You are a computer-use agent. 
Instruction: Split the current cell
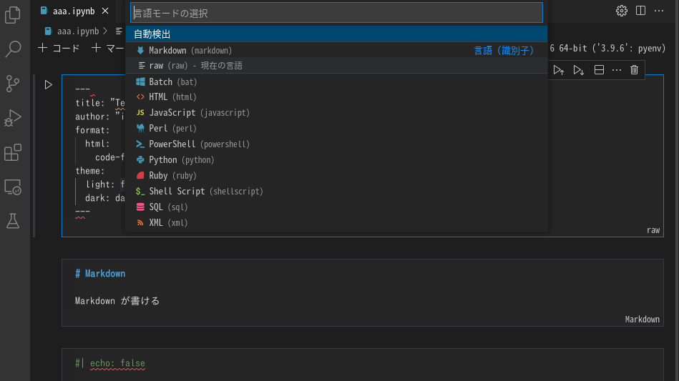tap(599, 70)
